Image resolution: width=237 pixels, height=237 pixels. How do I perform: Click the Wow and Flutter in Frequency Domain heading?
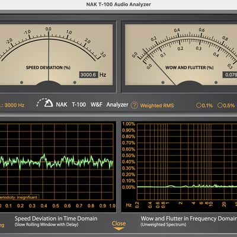coord(189,219)
